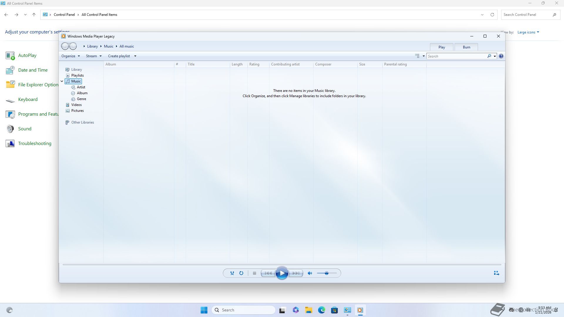Viewport: 564px width, 317px height.
Task: Switch to the Burn tab
Action: click(466, 47)
